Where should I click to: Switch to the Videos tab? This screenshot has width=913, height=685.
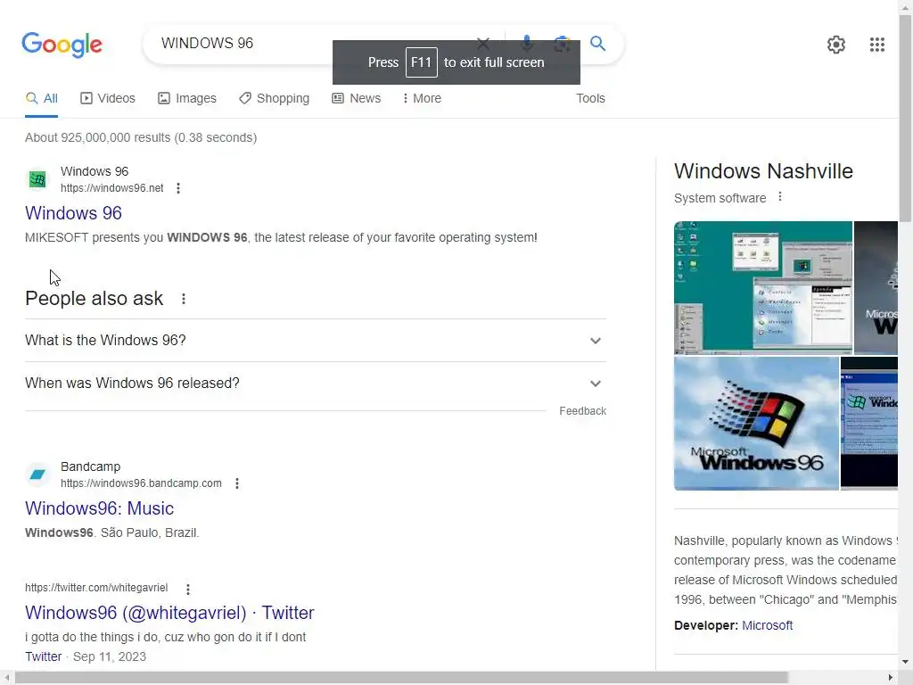[108, 98]
